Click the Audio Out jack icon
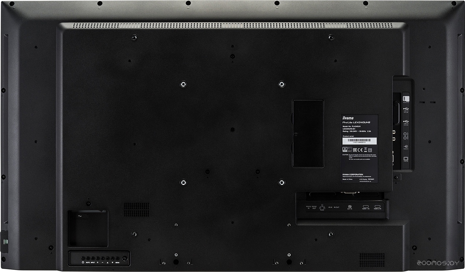465x272 pixels. (405, 136)
